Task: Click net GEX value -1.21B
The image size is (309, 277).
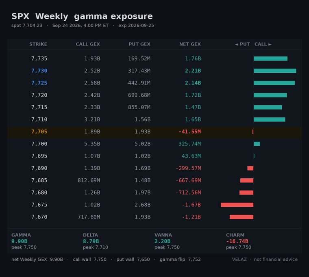Action: pos(191,217)
